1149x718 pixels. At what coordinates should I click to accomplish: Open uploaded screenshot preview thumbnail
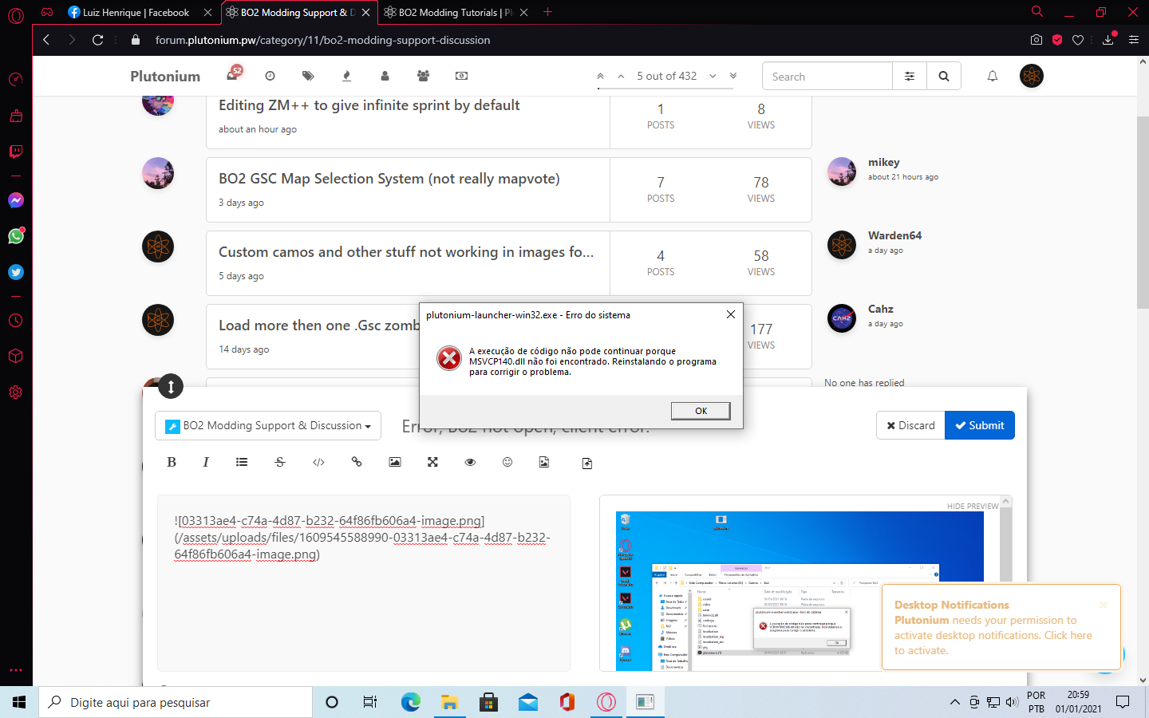click(800, 590)
